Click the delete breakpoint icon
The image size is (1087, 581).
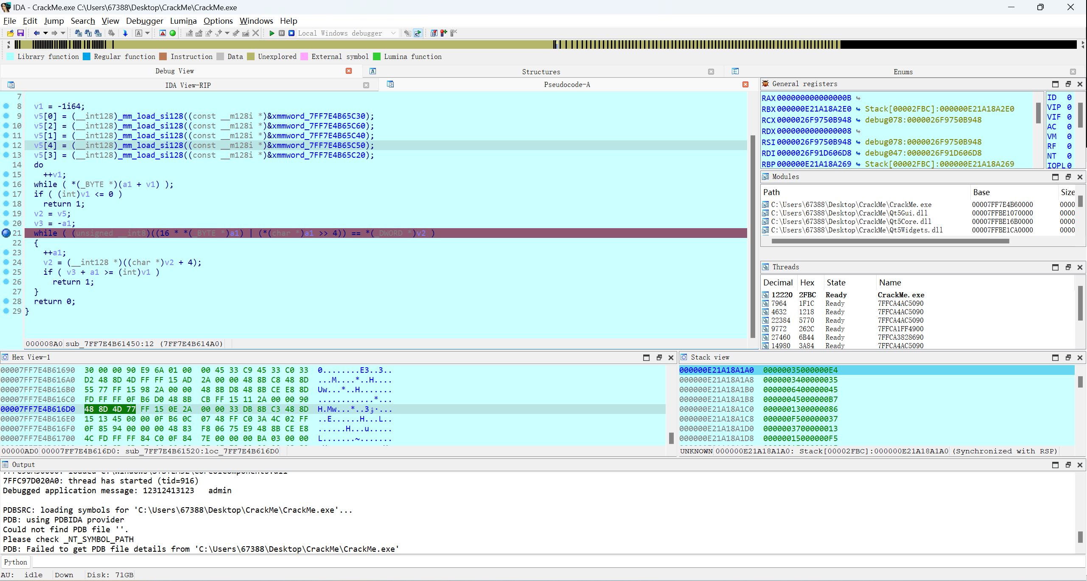click(x=454, y=33)
